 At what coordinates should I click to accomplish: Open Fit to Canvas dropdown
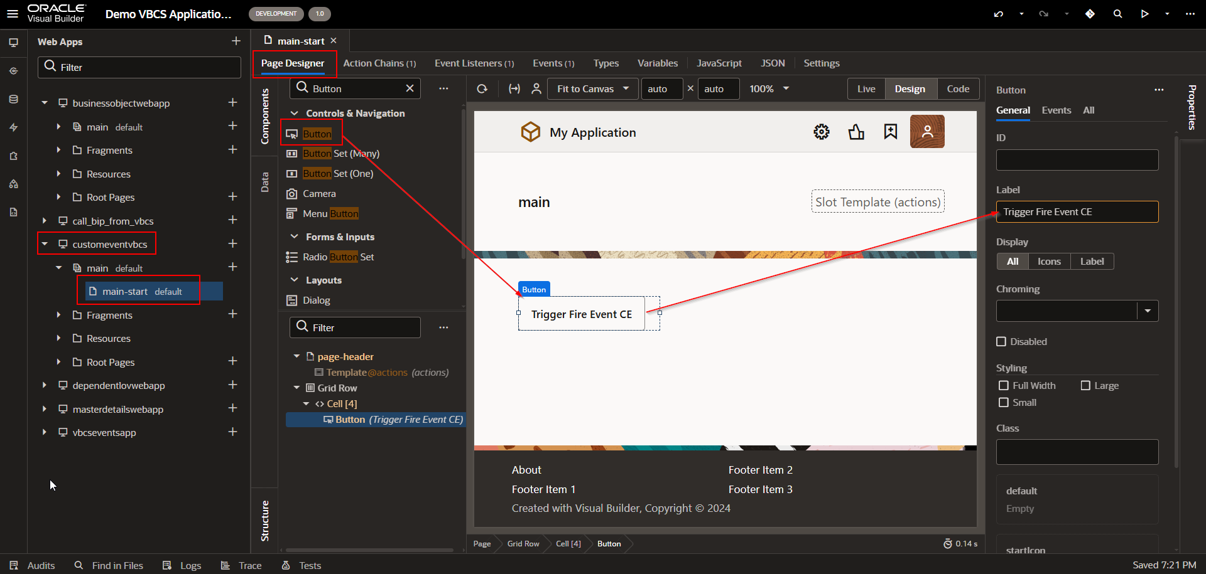click(x=593, y=89)
